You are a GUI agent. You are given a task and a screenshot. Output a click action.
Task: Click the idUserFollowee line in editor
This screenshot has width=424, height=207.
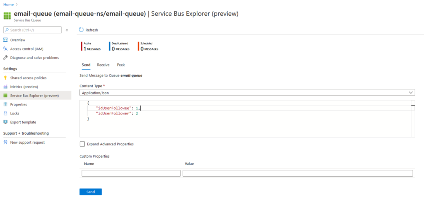click(x=118, y=108)
